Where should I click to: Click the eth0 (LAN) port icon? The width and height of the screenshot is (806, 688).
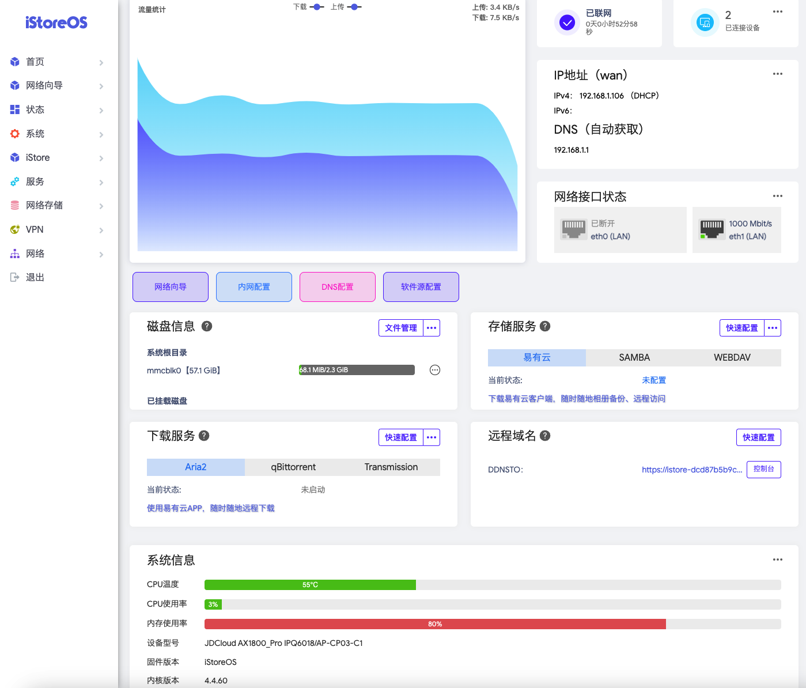(574, 229)
